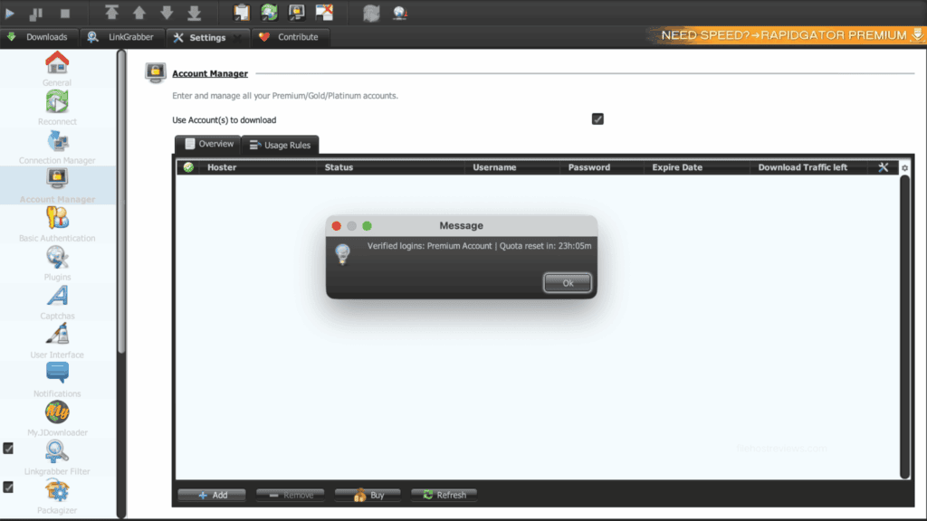The width and height of the screenshot is (927, 521).
Task: Click the green enabled-column header icon
Action: 188,167
